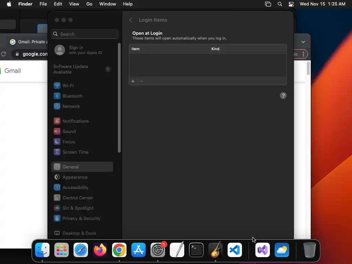Open Software Update Available

[82, 69]
